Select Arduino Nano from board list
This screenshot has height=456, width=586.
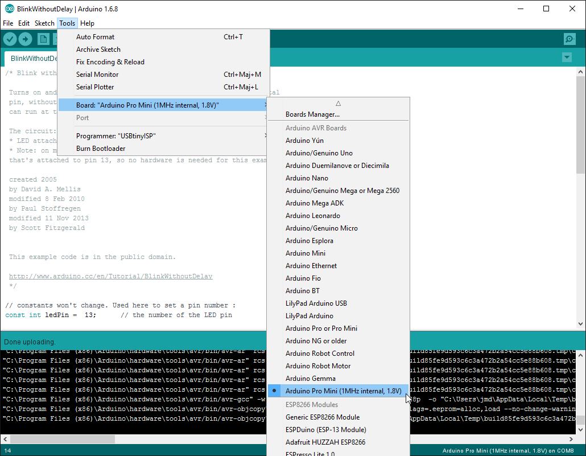click(307, 178)
